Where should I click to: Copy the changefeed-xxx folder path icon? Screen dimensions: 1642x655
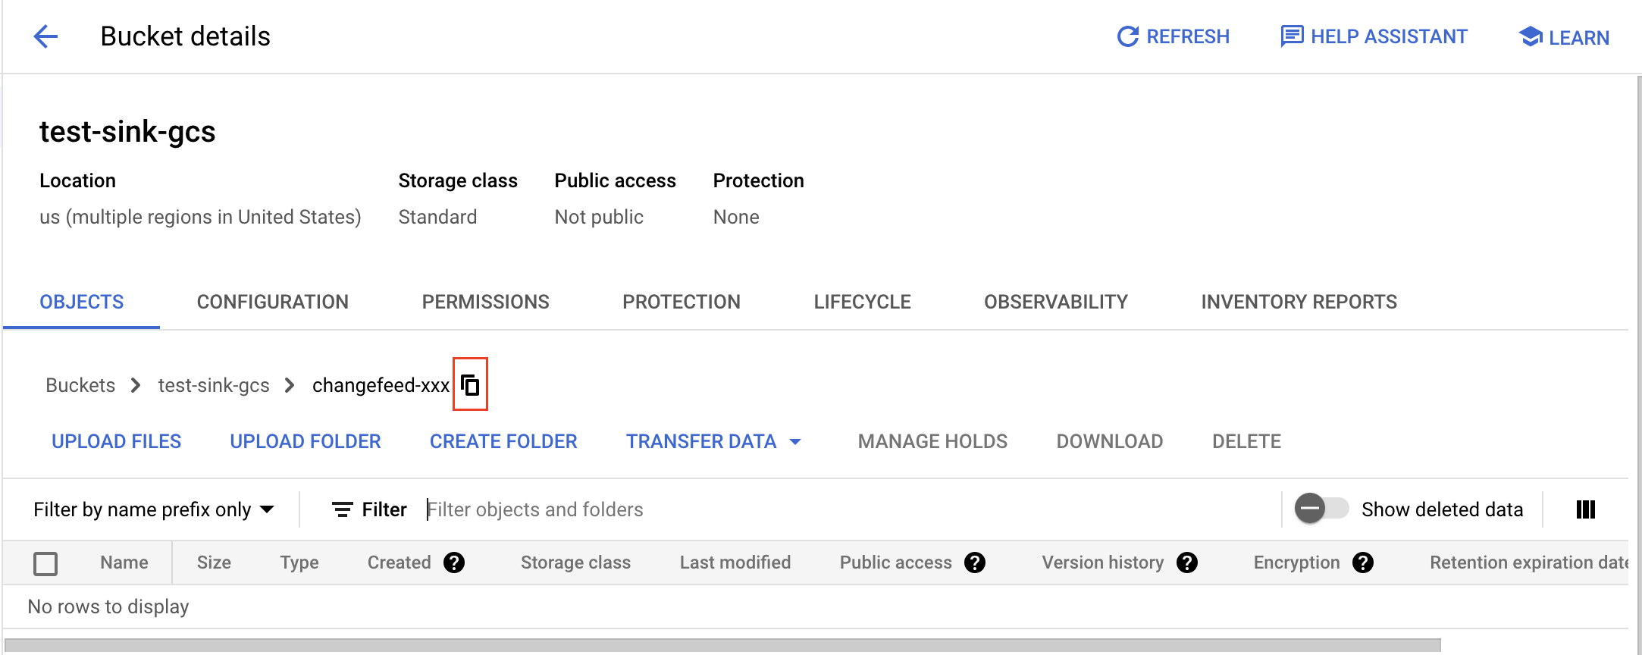click(470, 384)
